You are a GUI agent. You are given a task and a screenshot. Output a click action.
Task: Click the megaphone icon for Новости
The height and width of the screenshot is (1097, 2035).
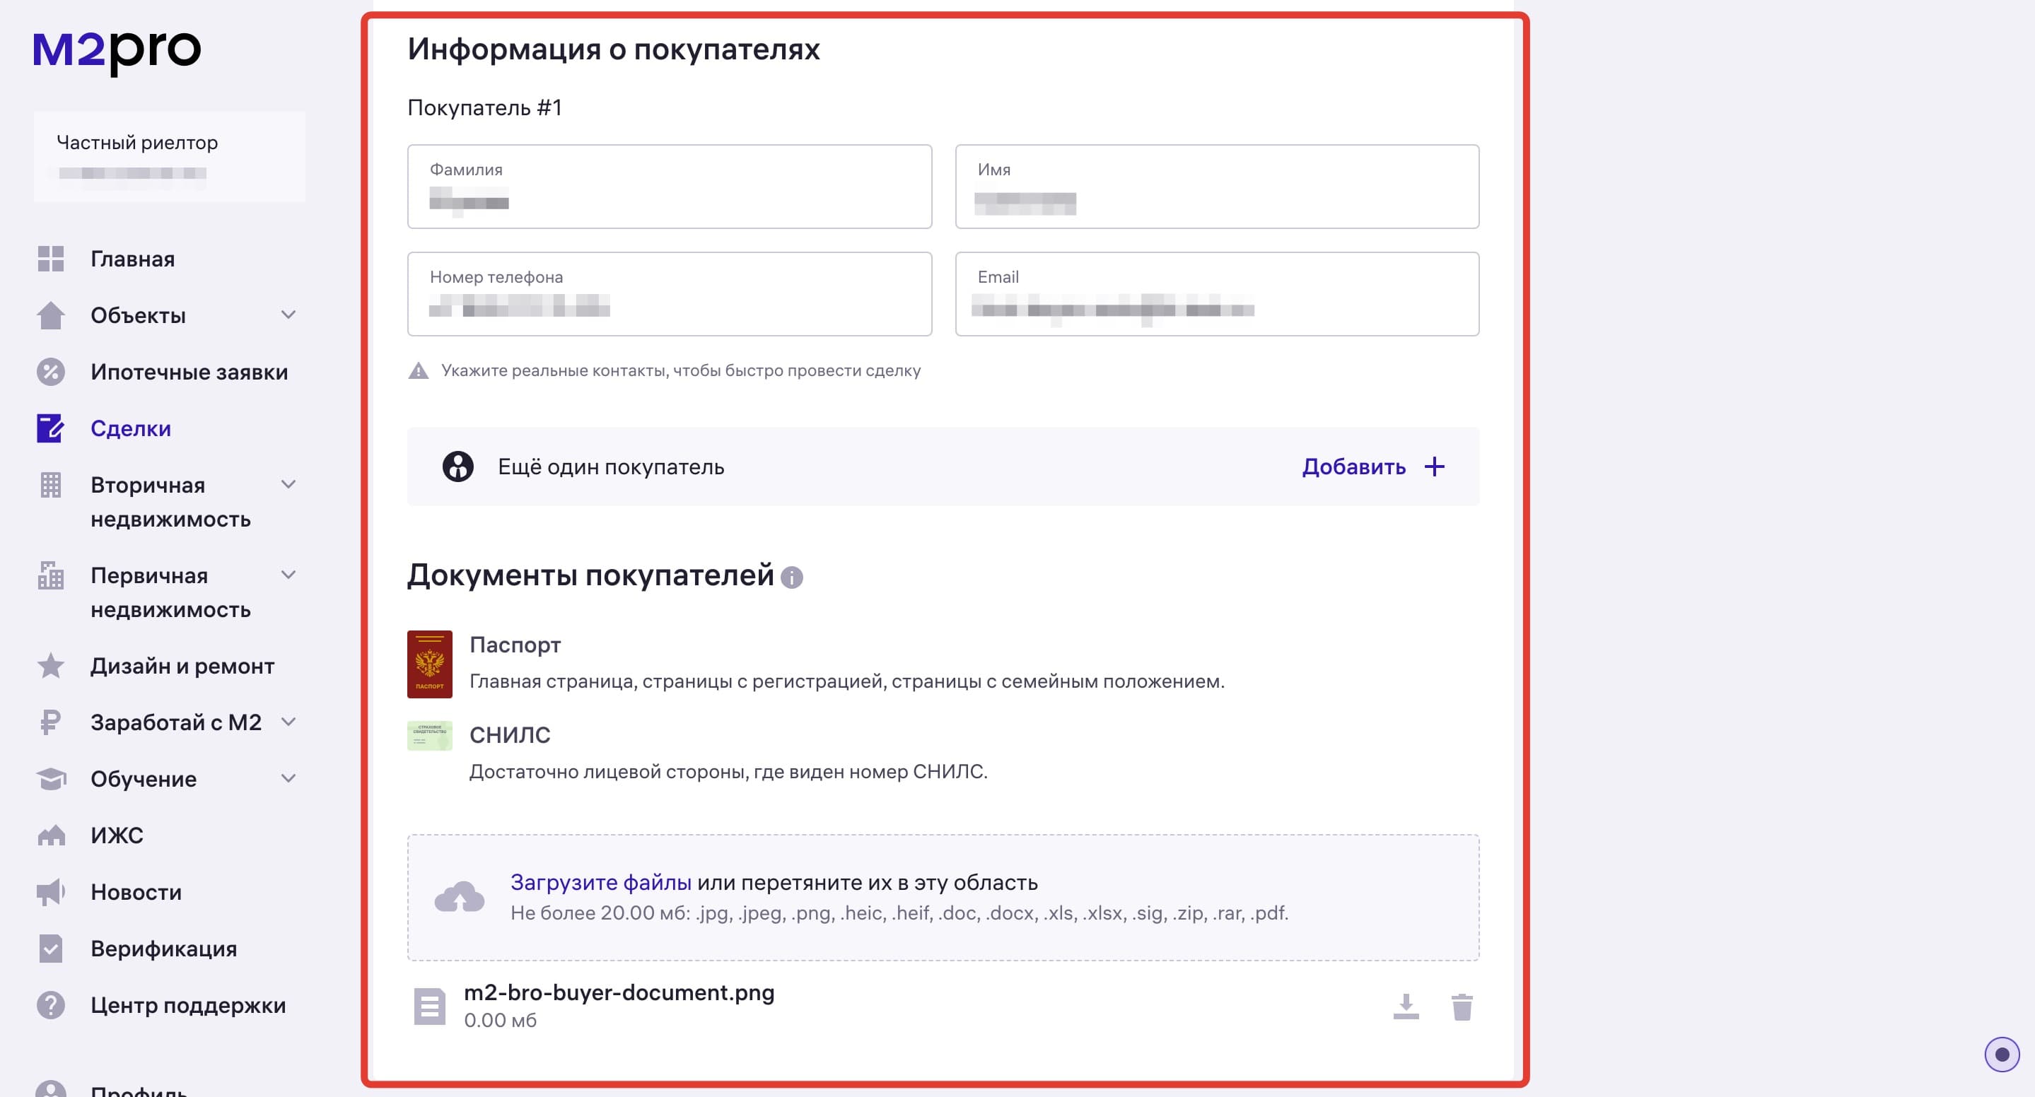tap(51, 893)
